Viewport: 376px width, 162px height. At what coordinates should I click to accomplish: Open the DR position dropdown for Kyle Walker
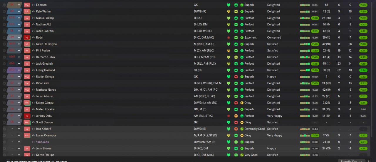tap(14, 11)
